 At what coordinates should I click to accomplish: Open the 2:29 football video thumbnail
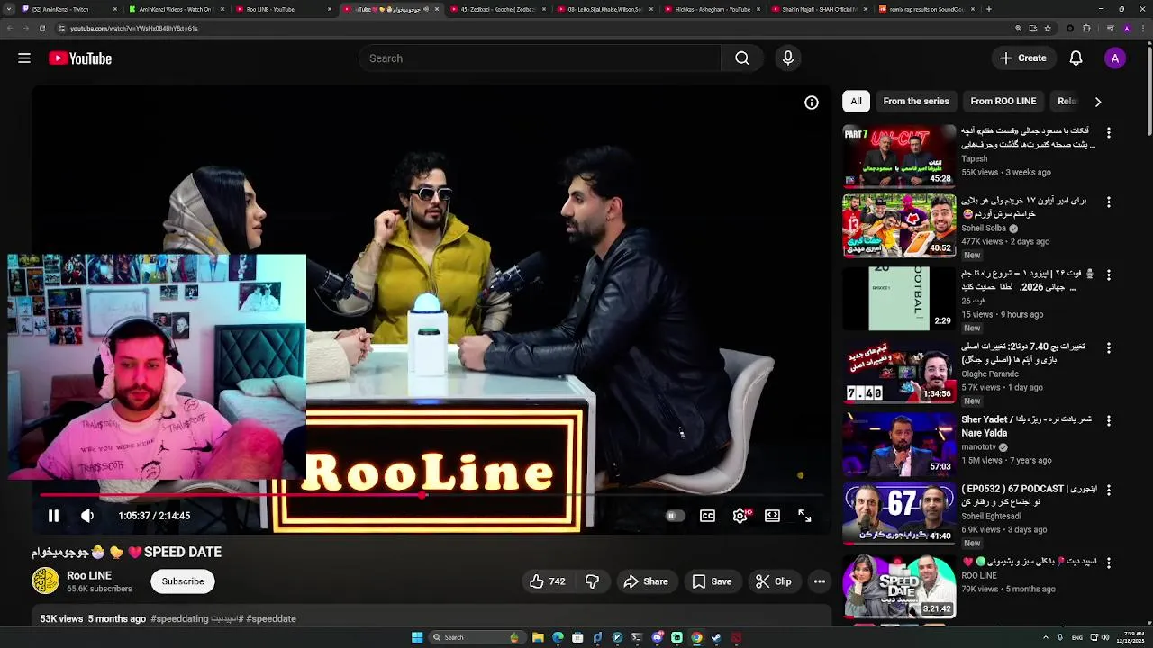[x=899, y=299]
